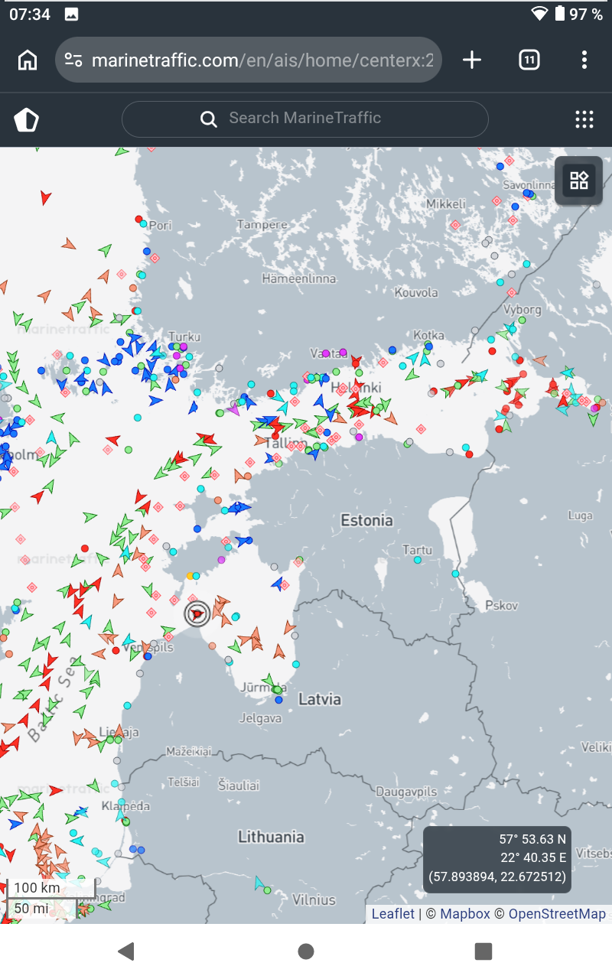This screenshot has height=979, width=612.
Task: Click the Hämeenlinna city label
Action: tap(298, 278)
